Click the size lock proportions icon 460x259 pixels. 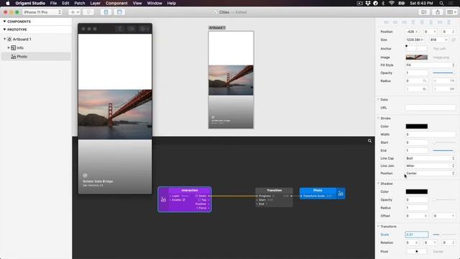coord(454,40)
